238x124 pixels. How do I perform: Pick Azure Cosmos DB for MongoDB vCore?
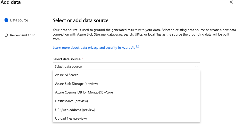(x=84, y=92)
